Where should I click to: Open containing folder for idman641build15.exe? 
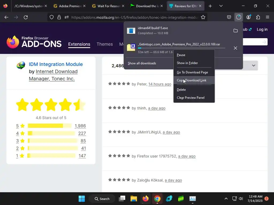(x=235, y=30)
